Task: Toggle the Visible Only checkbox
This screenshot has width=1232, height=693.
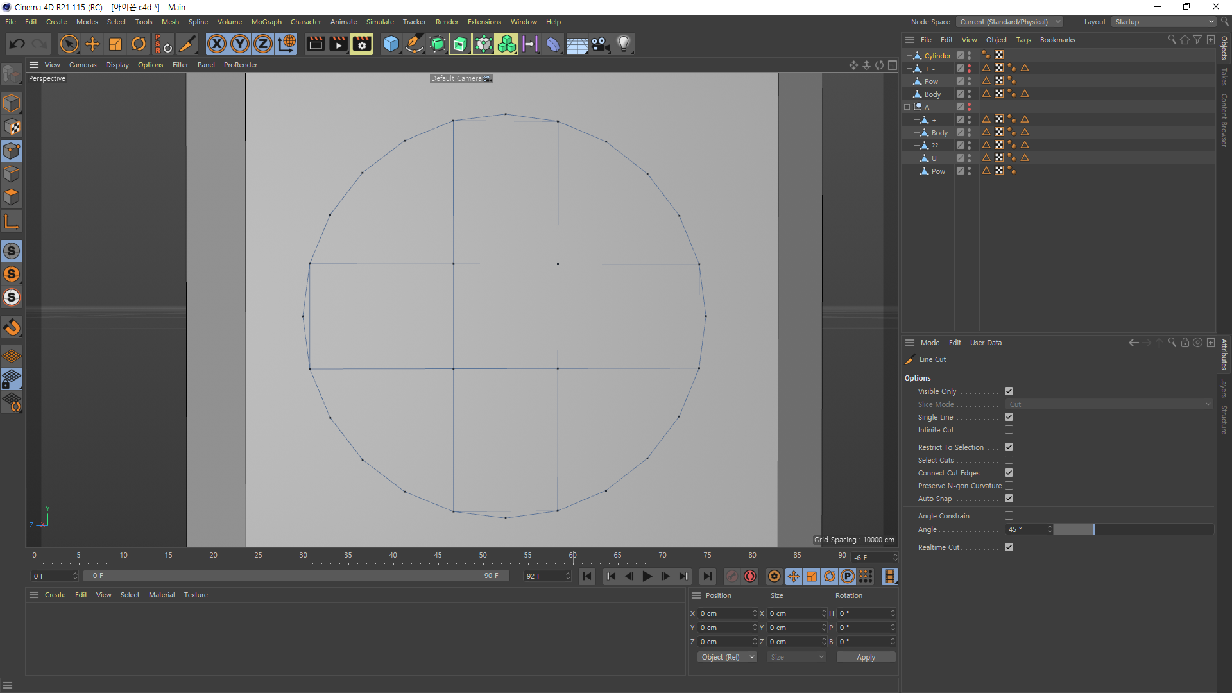Action: 1009,391
